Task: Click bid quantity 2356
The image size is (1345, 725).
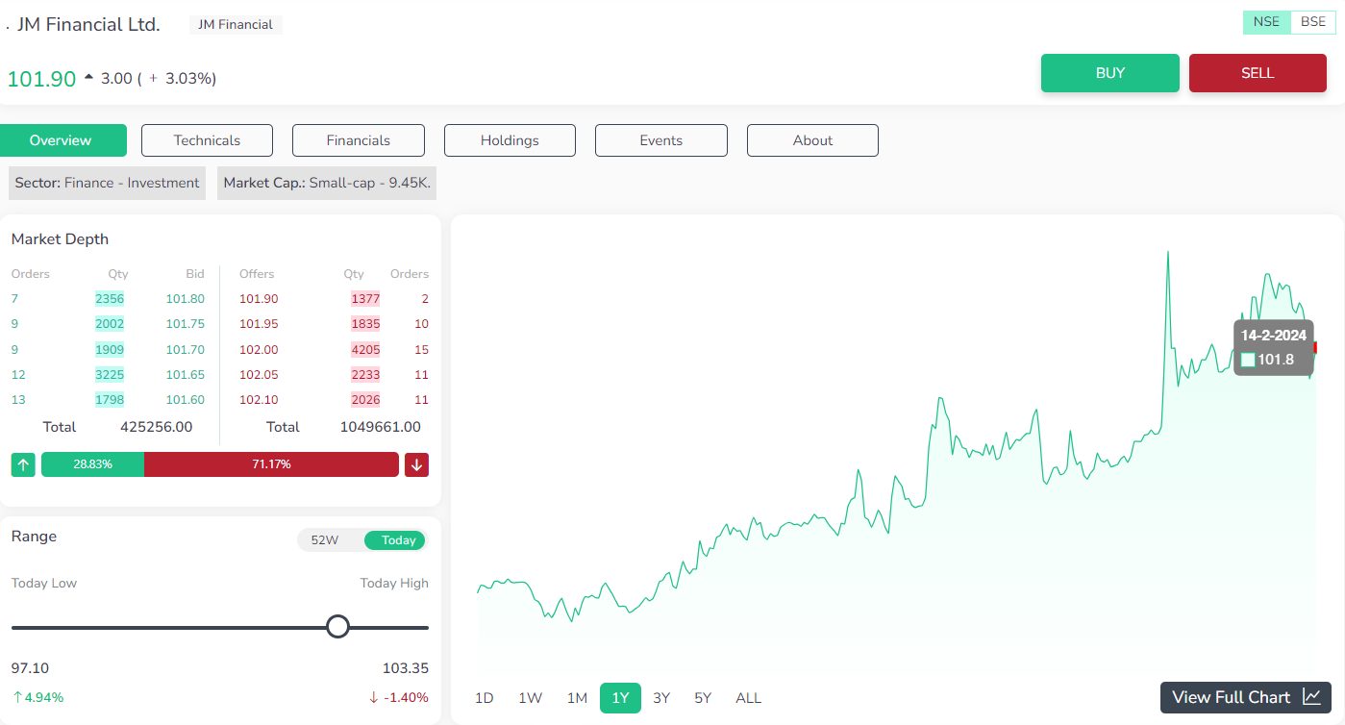Action: [110, 299]
